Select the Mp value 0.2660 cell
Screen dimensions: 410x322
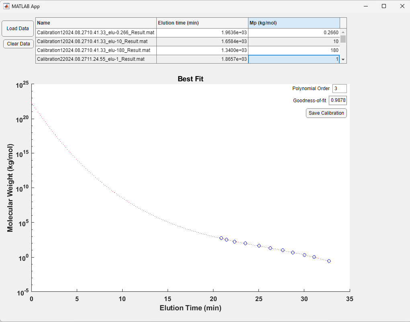point(294,33)
